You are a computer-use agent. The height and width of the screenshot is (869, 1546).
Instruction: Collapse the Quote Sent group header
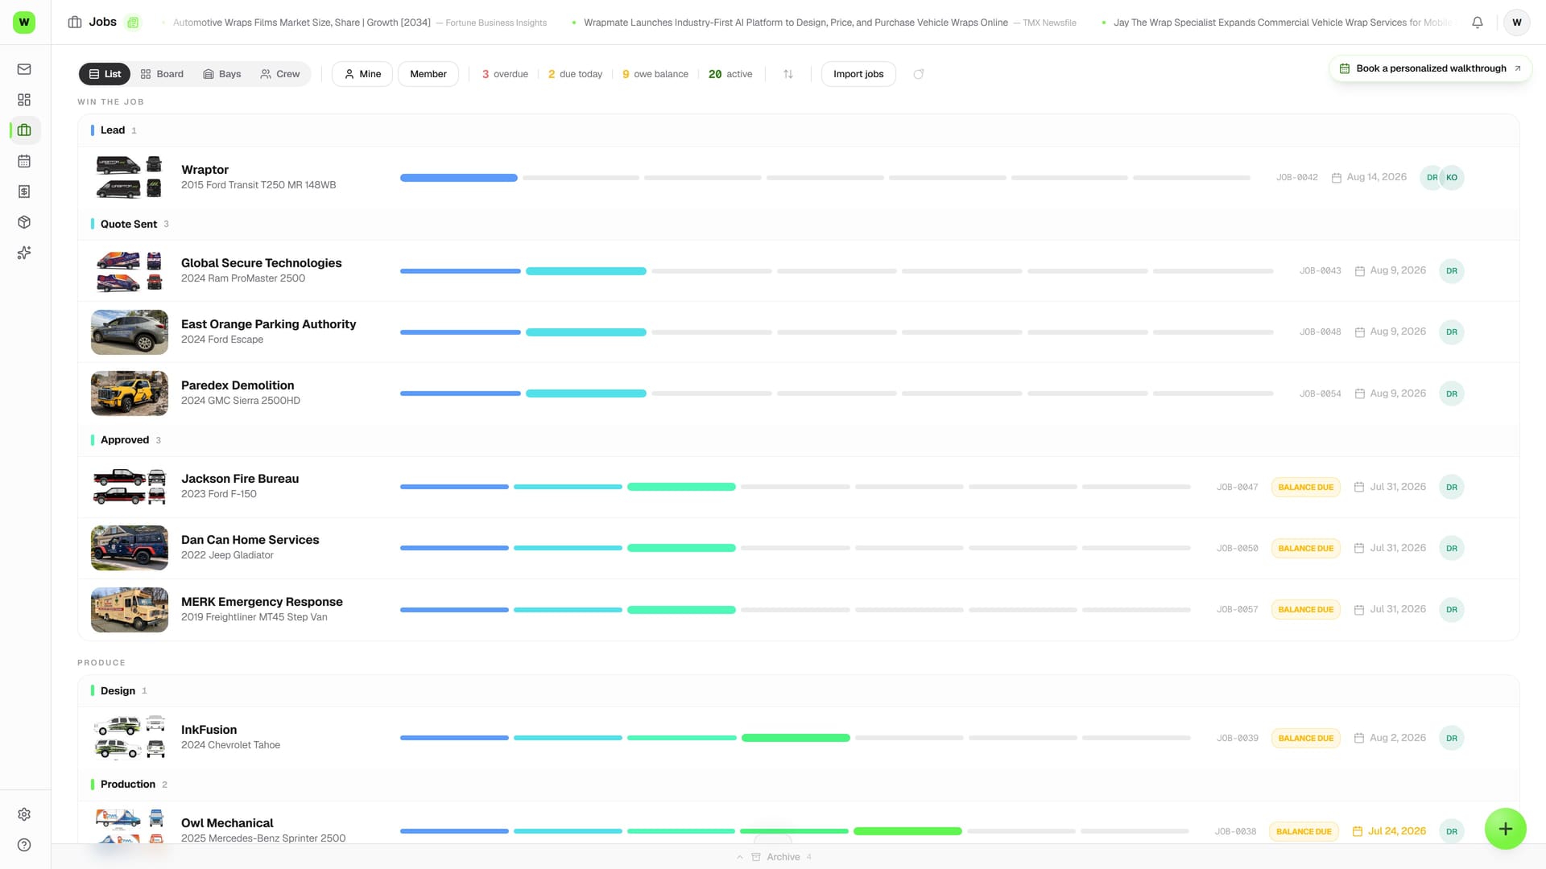click(798, 224)
